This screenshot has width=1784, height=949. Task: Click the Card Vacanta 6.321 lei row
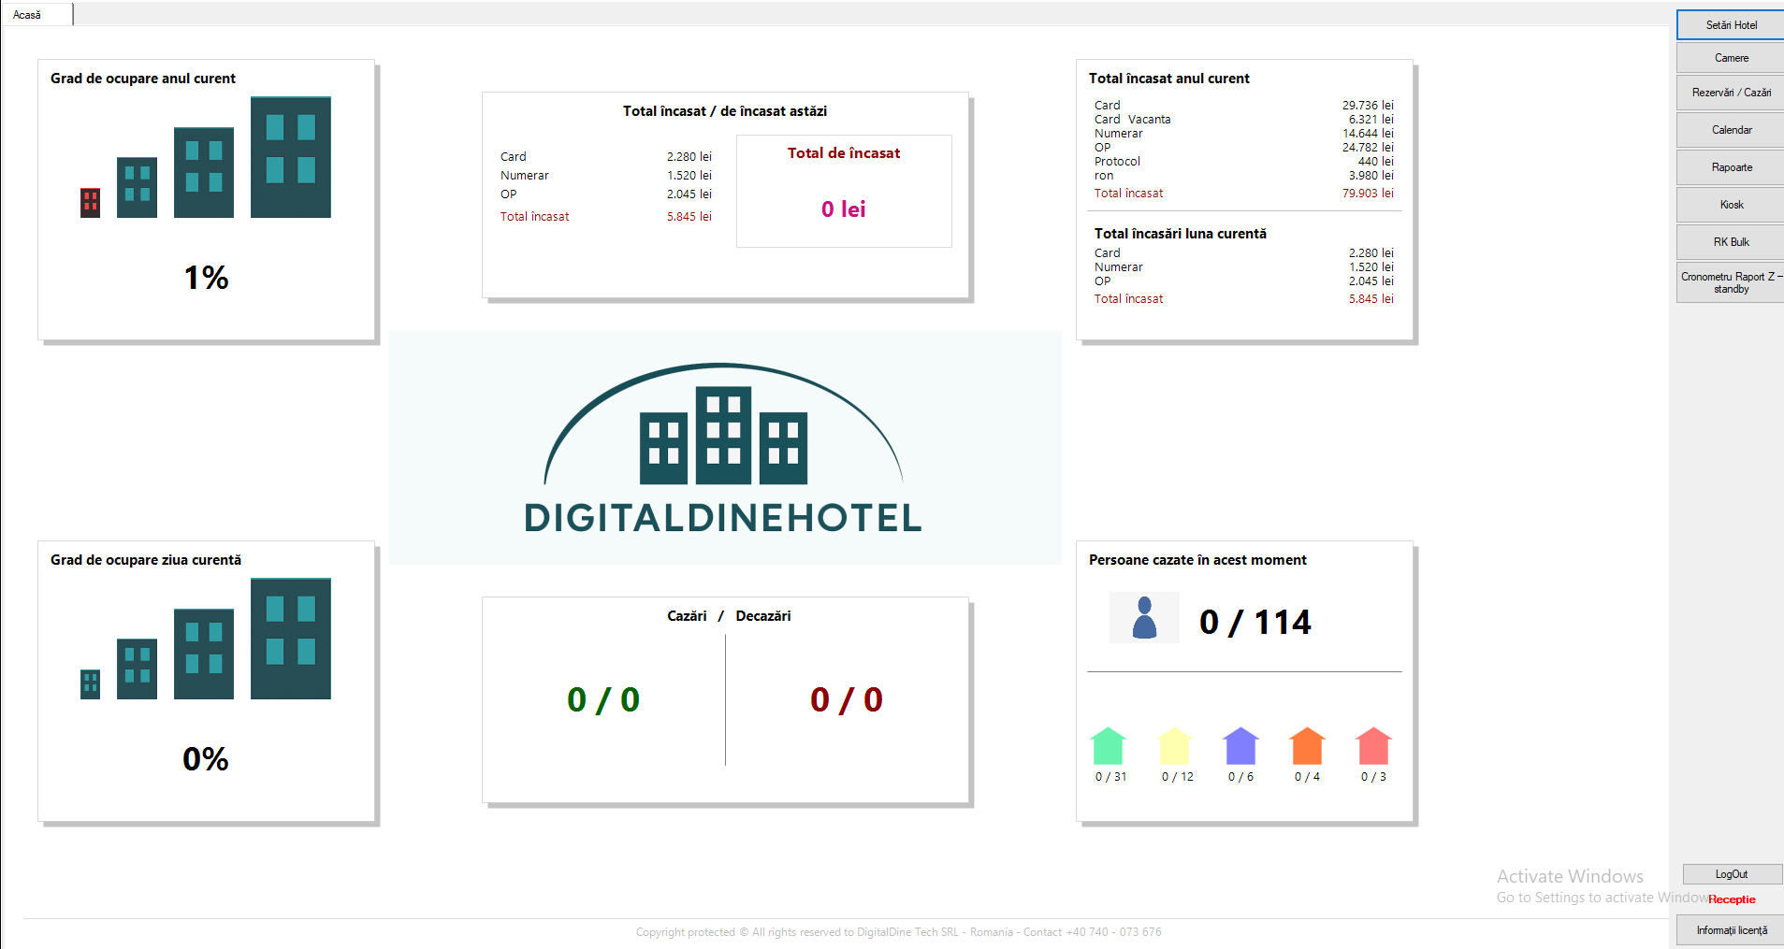click(x=1244, y=120)
